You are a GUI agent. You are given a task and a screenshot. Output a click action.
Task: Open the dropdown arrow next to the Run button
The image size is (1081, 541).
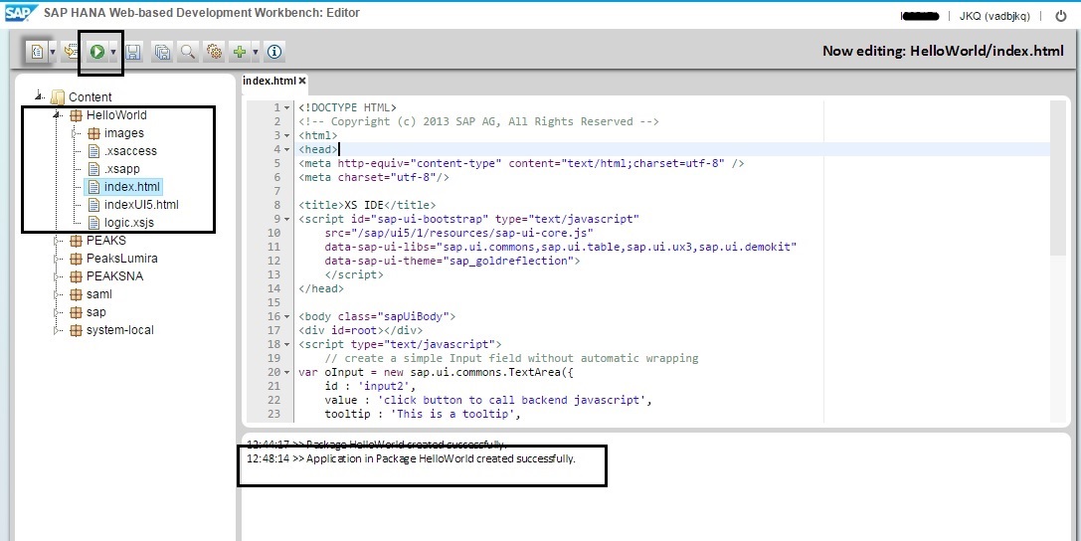click(113, 53)
